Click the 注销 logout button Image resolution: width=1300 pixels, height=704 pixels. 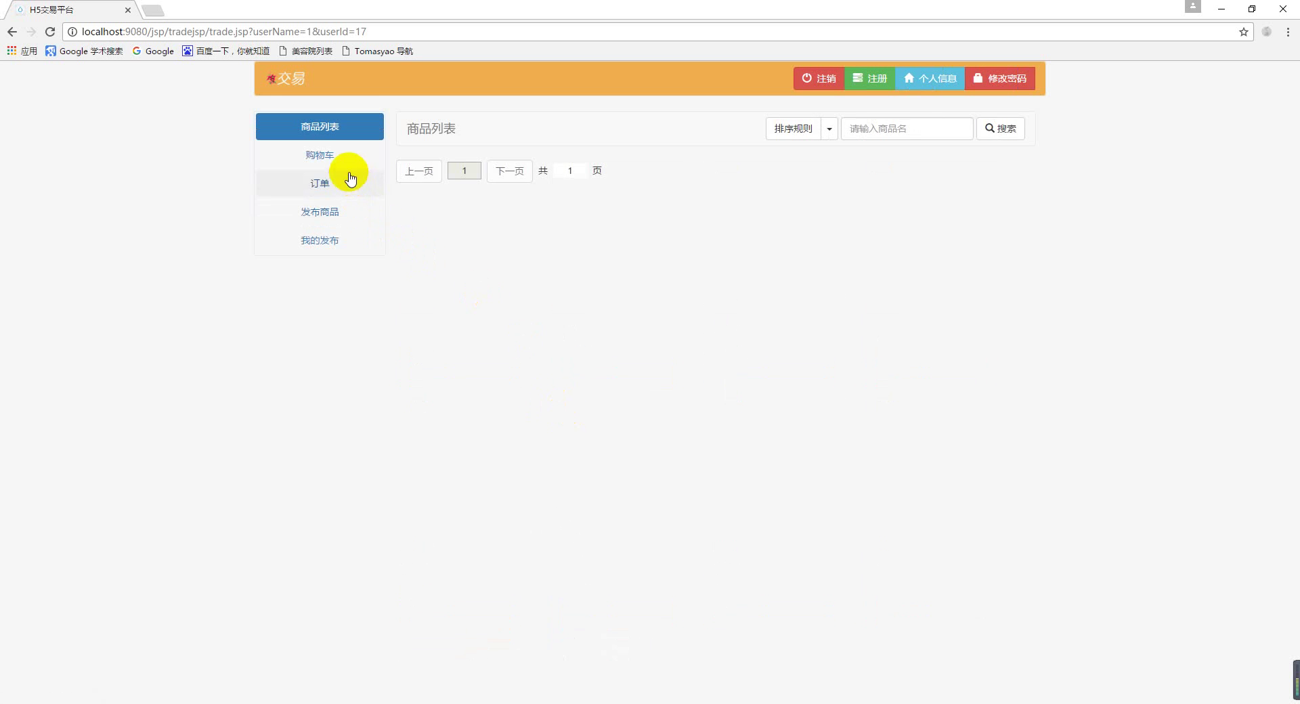coord(819,79)
